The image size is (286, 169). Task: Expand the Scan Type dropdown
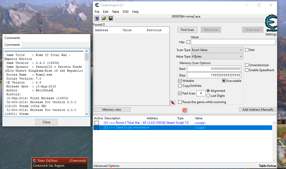(x=217, y=50)
